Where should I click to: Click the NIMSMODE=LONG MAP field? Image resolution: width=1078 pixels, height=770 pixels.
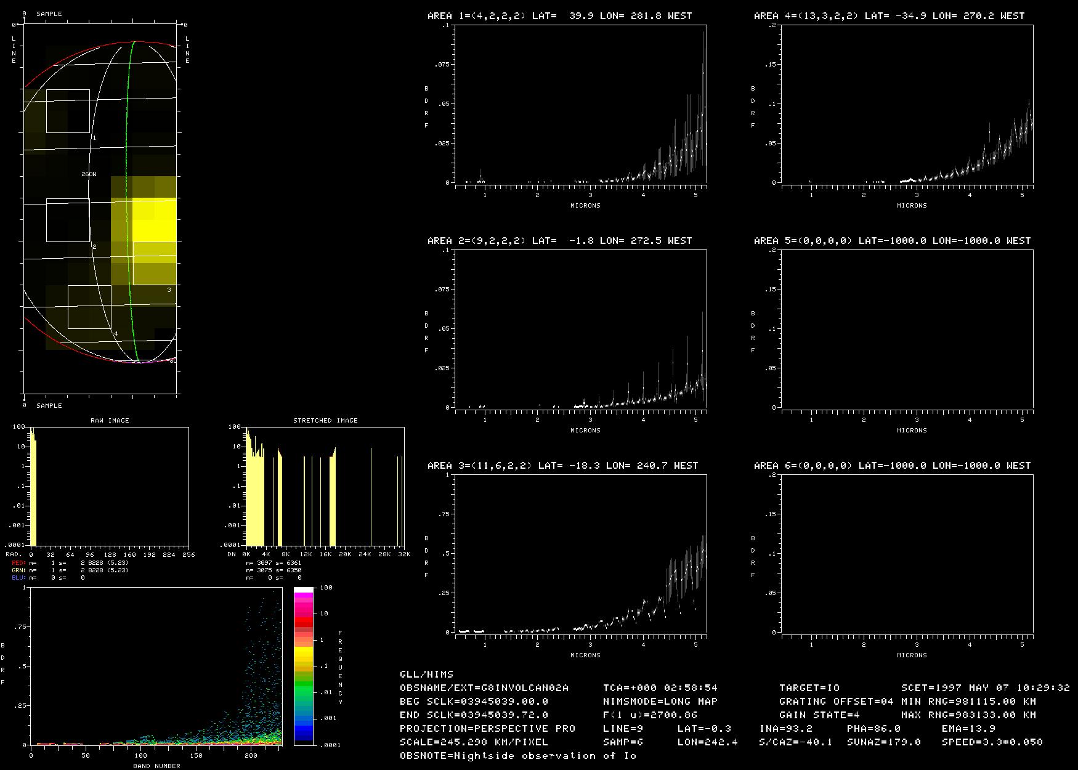click(660, 702)
